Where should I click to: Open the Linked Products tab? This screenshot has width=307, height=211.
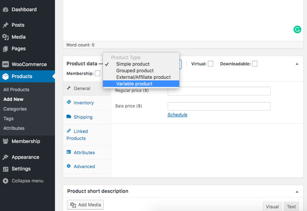point(87,135)
